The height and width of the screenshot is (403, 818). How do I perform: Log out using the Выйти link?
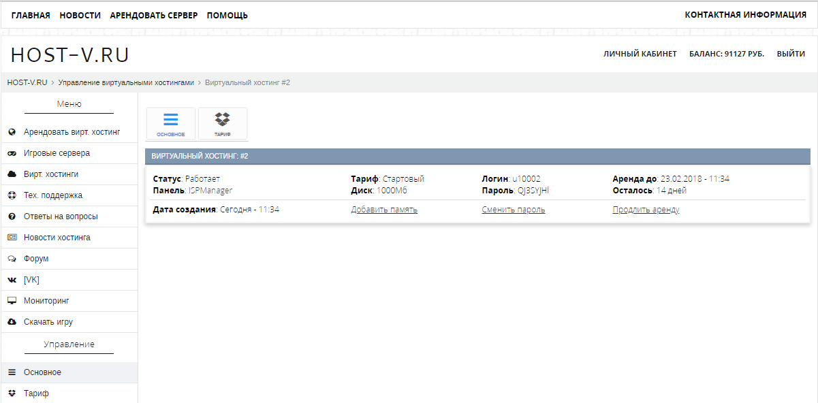click(x=791, y=54)
